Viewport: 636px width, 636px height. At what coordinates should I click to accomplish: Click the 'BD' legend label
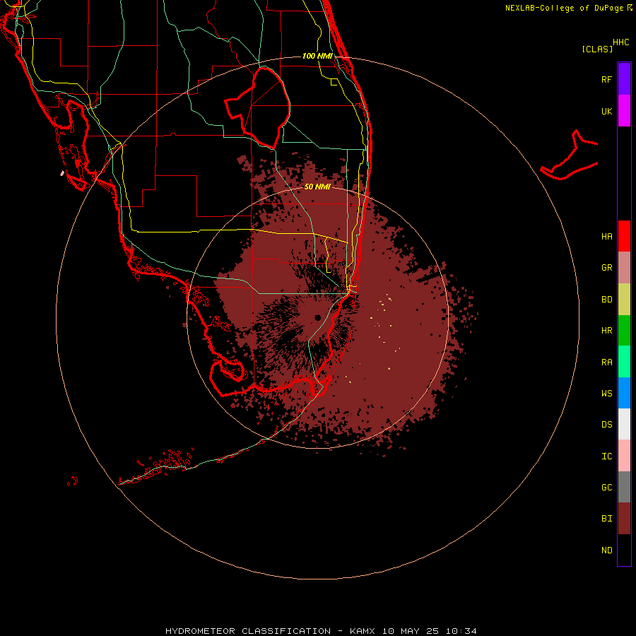(606, 300)
